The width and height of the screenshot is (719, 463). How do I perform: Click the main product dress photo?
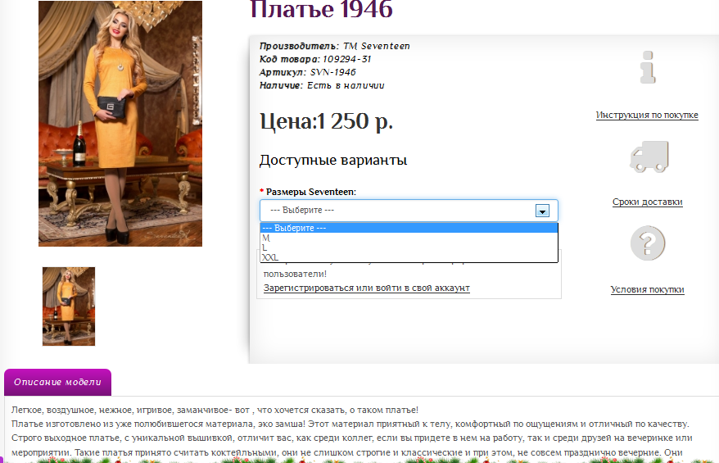pos(120,124)
